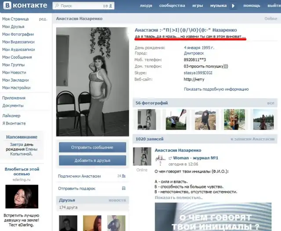Image resolution: width=281 pixels, height=231 pixels.
Task: Open Мои Настройки in left menu
Action: tap(16, 88)
